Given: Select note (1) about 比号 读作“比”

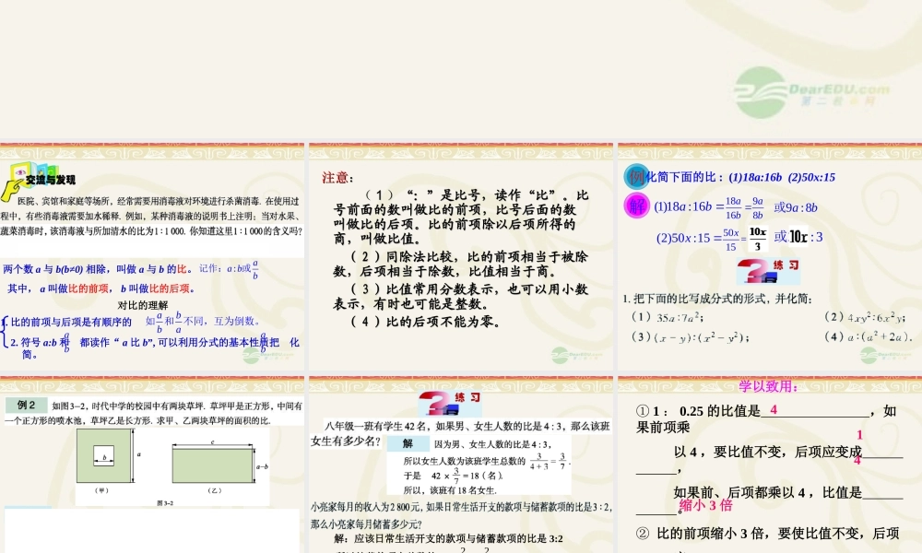Looking at the screenshot, I should coord(461,217).
